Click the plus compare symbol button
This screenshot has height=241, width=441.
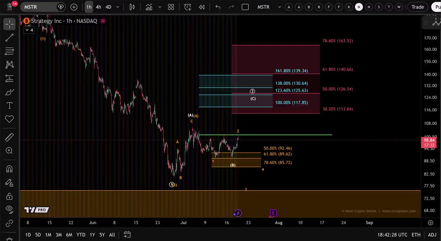(74, 7)
